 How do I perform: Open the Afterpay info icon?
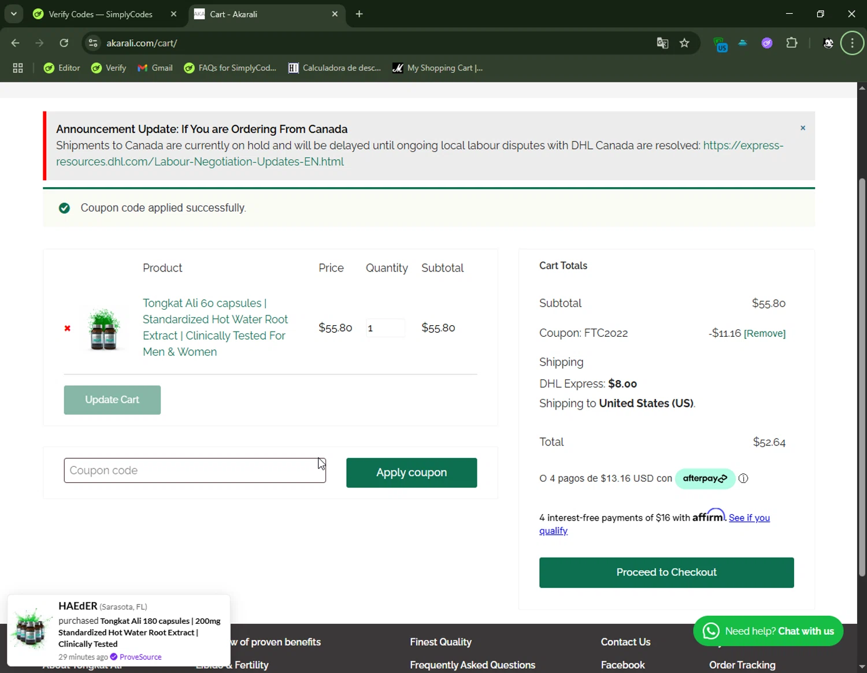743,478
